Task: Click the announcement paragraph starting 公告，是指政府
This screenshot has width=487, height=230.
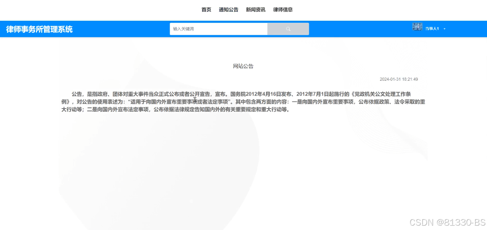Action: click(243, 102)
